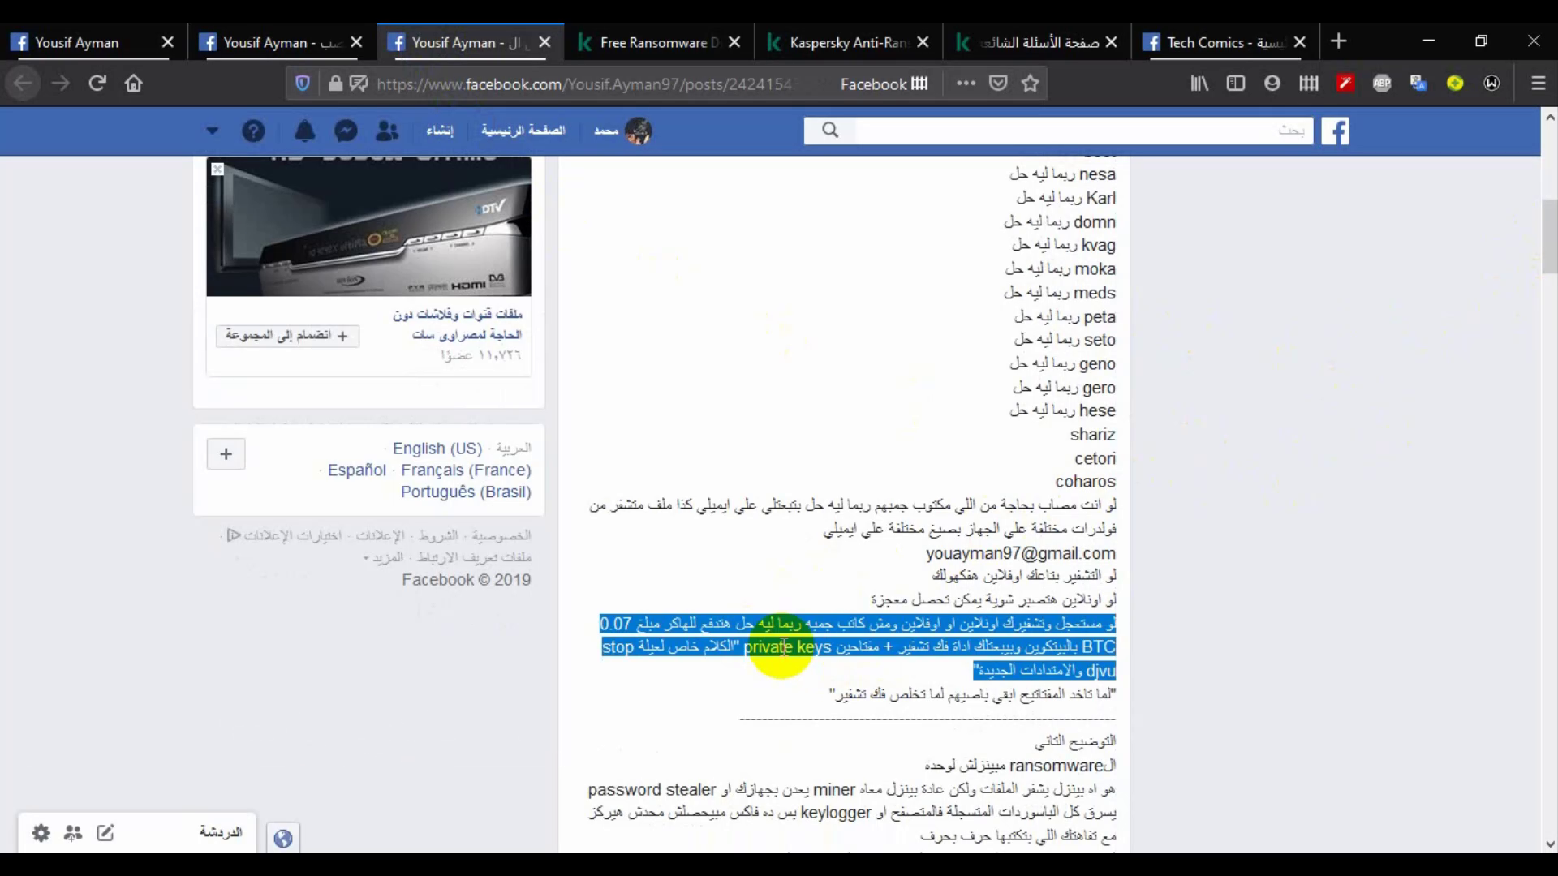Select English (US) language link
The image size is (1558, 876).
point(437,449)
